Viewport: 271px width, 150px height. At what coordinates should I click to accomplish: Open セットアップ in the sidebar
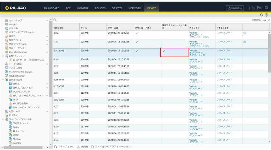[x=15, y=20]
